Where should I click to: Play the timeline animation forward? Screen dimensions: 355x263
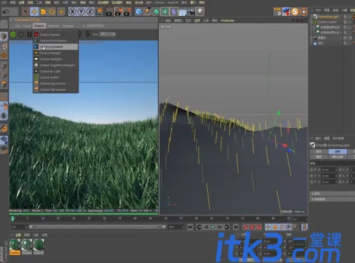tap(213, 227)
